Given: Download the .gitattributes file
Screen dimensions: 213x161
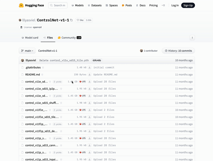Looking at the screenshot, I should [x=90, y=68].
